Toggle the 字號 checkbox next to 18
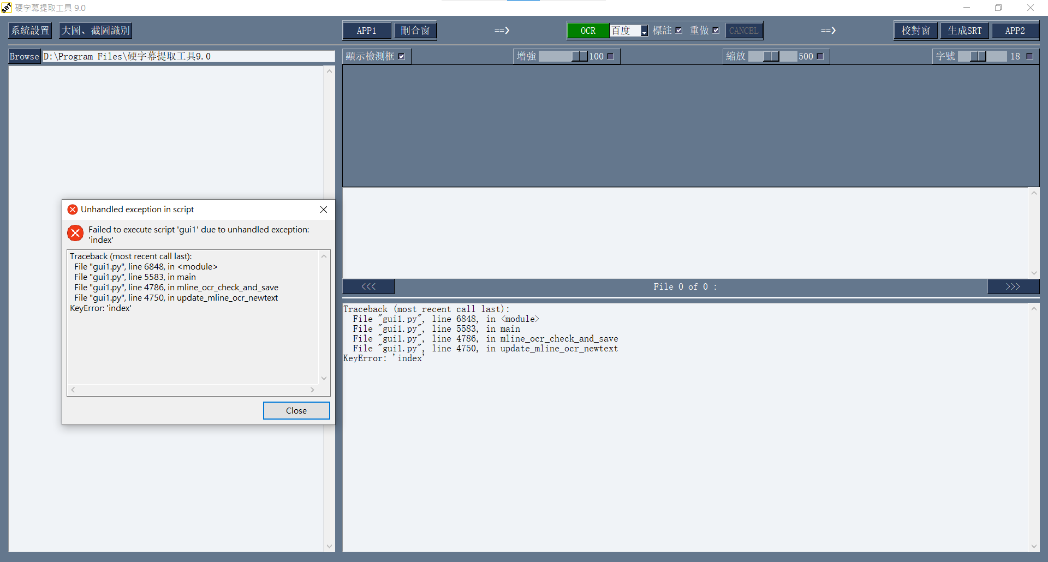Screen dimensions: 1048x562 coord(1029,56)
